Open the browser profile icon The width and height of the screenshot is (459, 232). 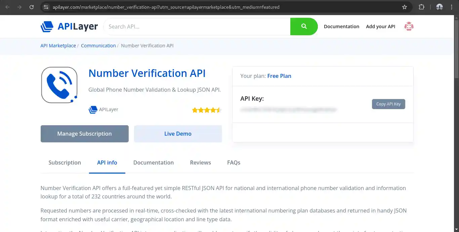[x=439, y=7]
